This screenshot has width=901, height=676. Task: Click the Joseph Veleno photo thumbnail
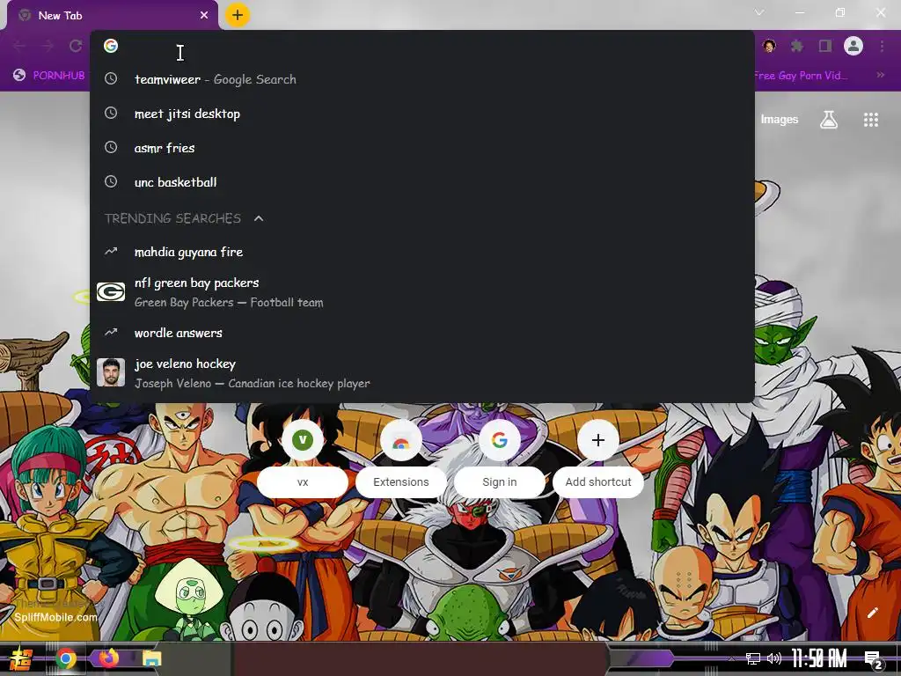[111, 372]
